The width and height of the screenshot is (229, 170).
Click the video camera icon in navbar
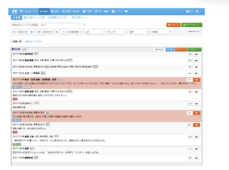tap(127, 11)
